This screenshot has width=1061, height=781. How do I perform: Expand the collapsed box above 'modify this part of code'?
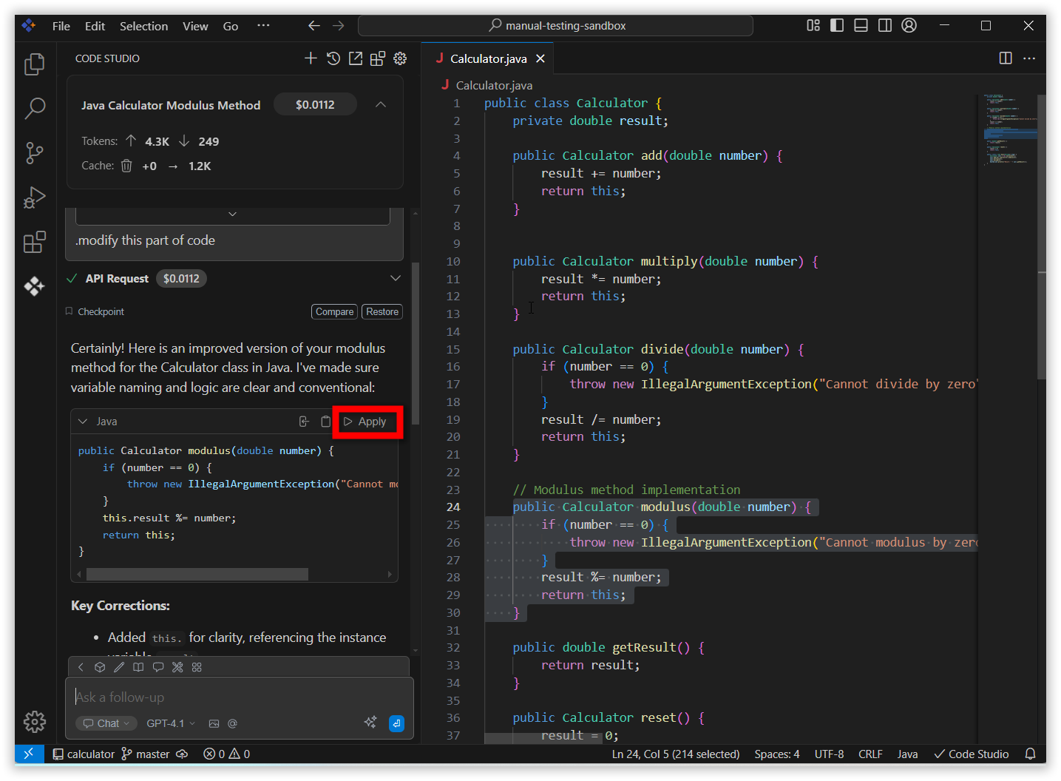pyautogui.click(x=232, y=214)
